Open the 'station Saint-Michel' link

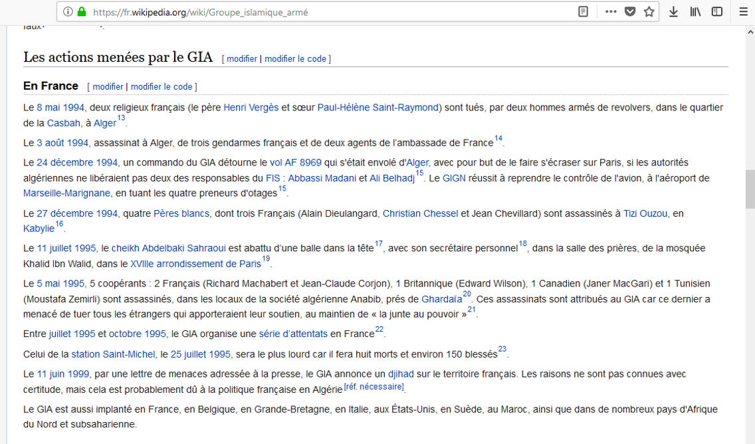point(113,354)
